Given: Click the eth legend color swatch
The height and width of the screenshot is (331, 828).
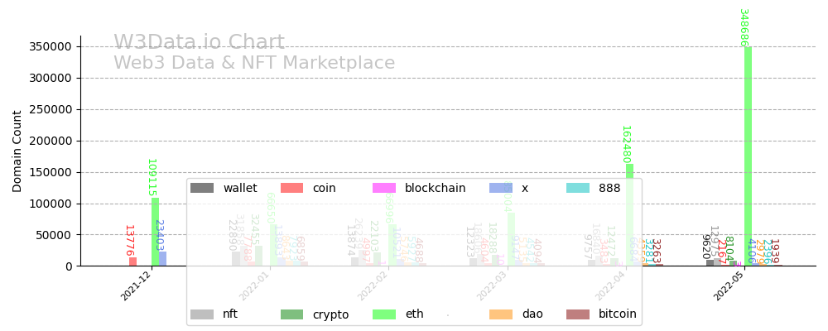Looking at the screenshot, I should pyautogui.click(x=384, y=314).
